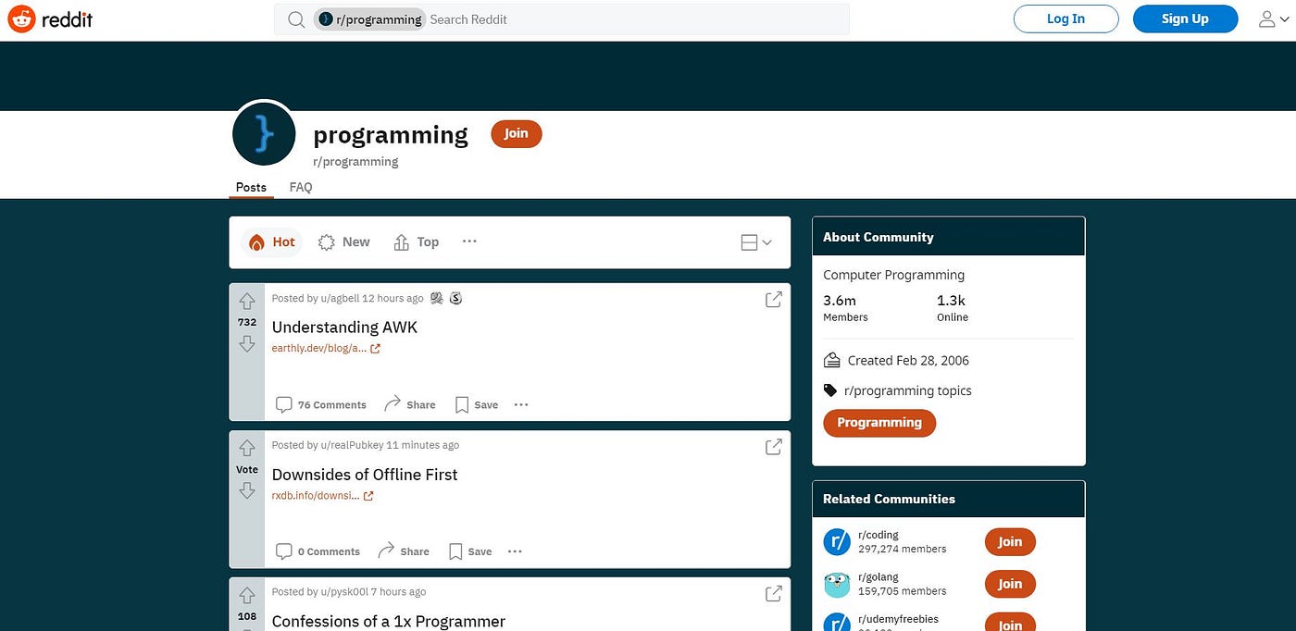
Task: Click the programming subreddit avatar
Action: point(264,135)
